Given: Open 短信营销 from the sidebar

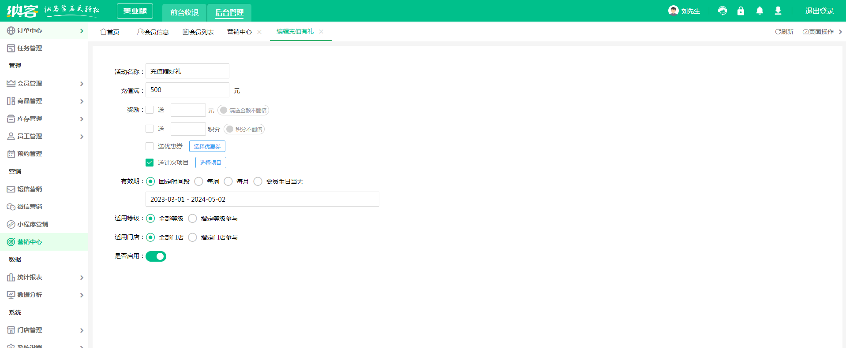Looking at the screenshot, I should [30, 189].
